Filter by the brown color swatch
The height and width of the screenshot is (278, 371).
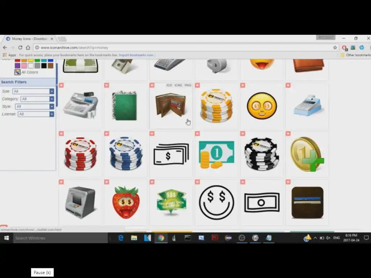(51, 66)
